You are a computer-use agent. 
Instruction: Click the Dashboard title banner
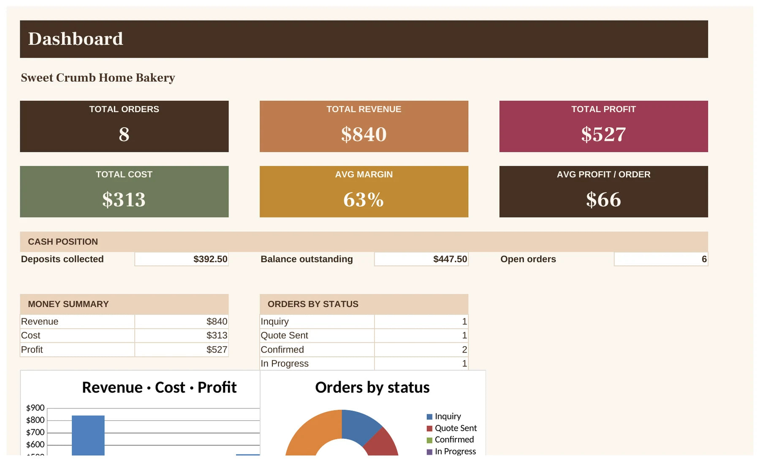click(364, 39)
